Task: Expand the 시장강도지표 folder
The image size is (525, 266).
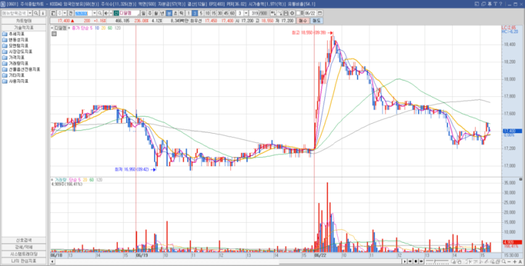Action: coord(20,52)
